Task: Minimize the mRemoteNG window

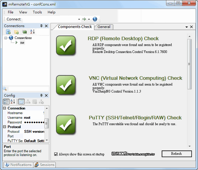Action: [x=170, y=3]
